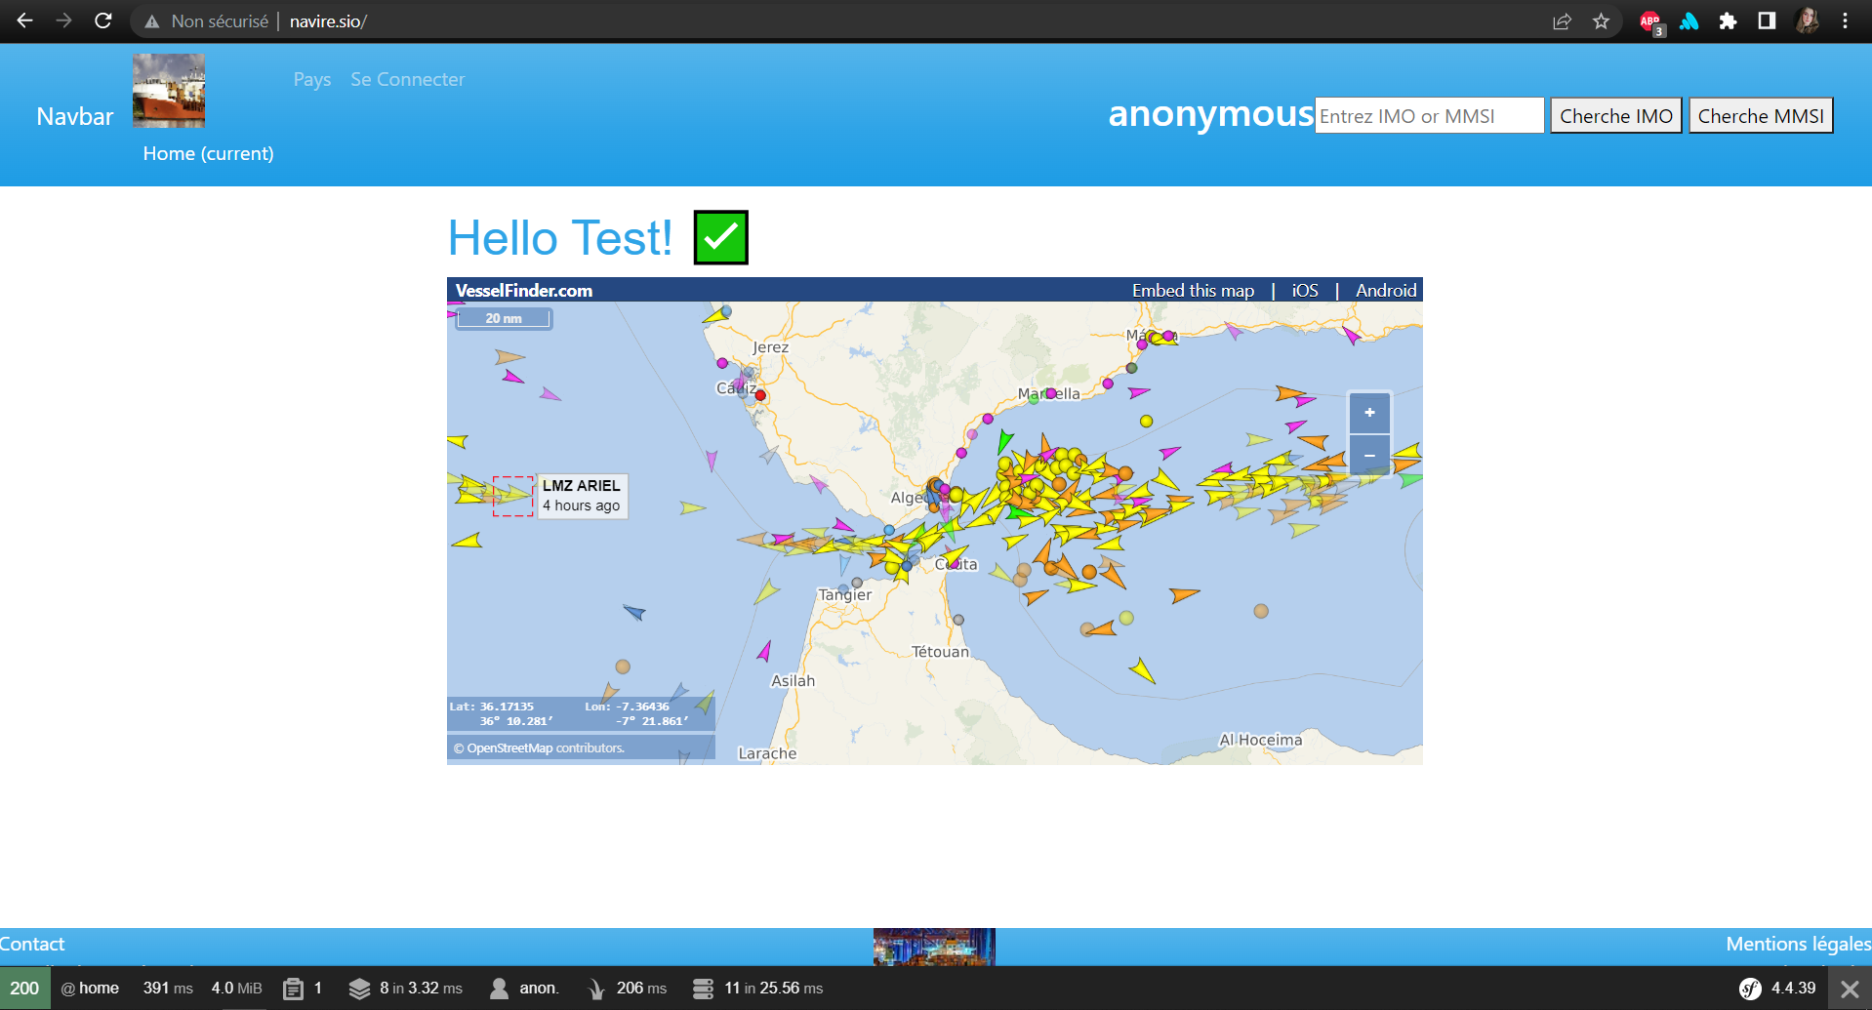This screenshot has height=1010, width=1872.
Task: Click the Al Hoceima label on map
Action: point(1260,740)
